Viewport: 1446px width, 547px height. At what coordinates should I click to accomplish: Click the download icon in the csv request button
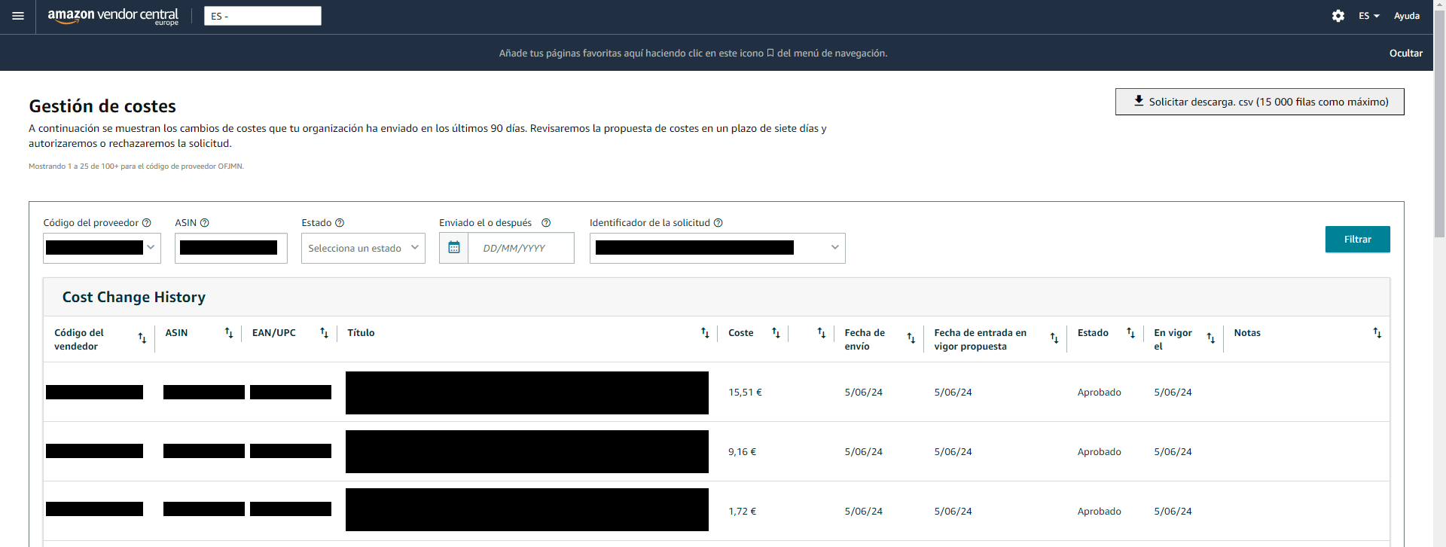(1139, 101)
